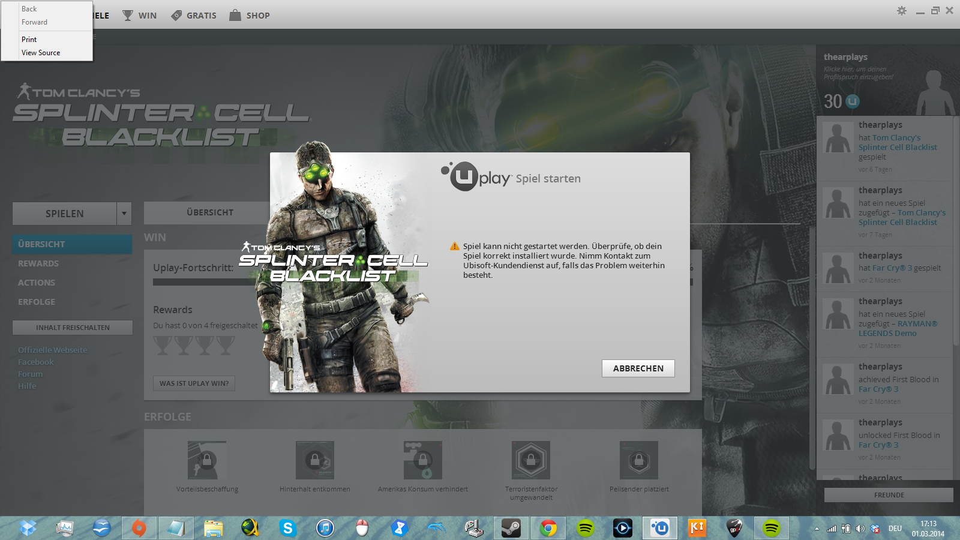Open Far Cry 3 link in gespielt entry
The height and width of the screenshot is (540, 960).
coord(892,268)
